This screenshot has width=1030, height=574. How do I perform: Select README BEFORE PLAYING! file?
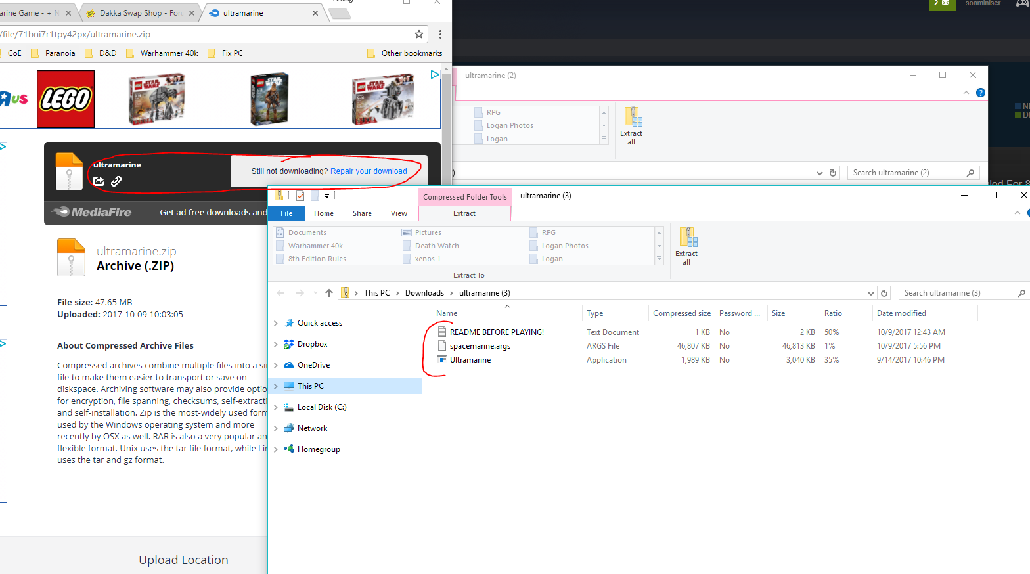tap(497, 332)
